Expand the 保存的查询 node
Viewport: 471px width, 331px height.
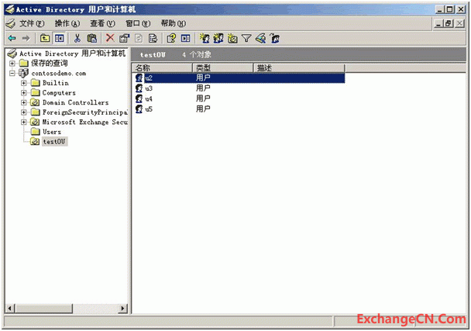tap(12, 64)
